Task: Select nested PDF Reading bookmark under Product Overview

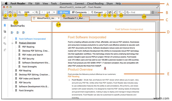Action: 28,47
